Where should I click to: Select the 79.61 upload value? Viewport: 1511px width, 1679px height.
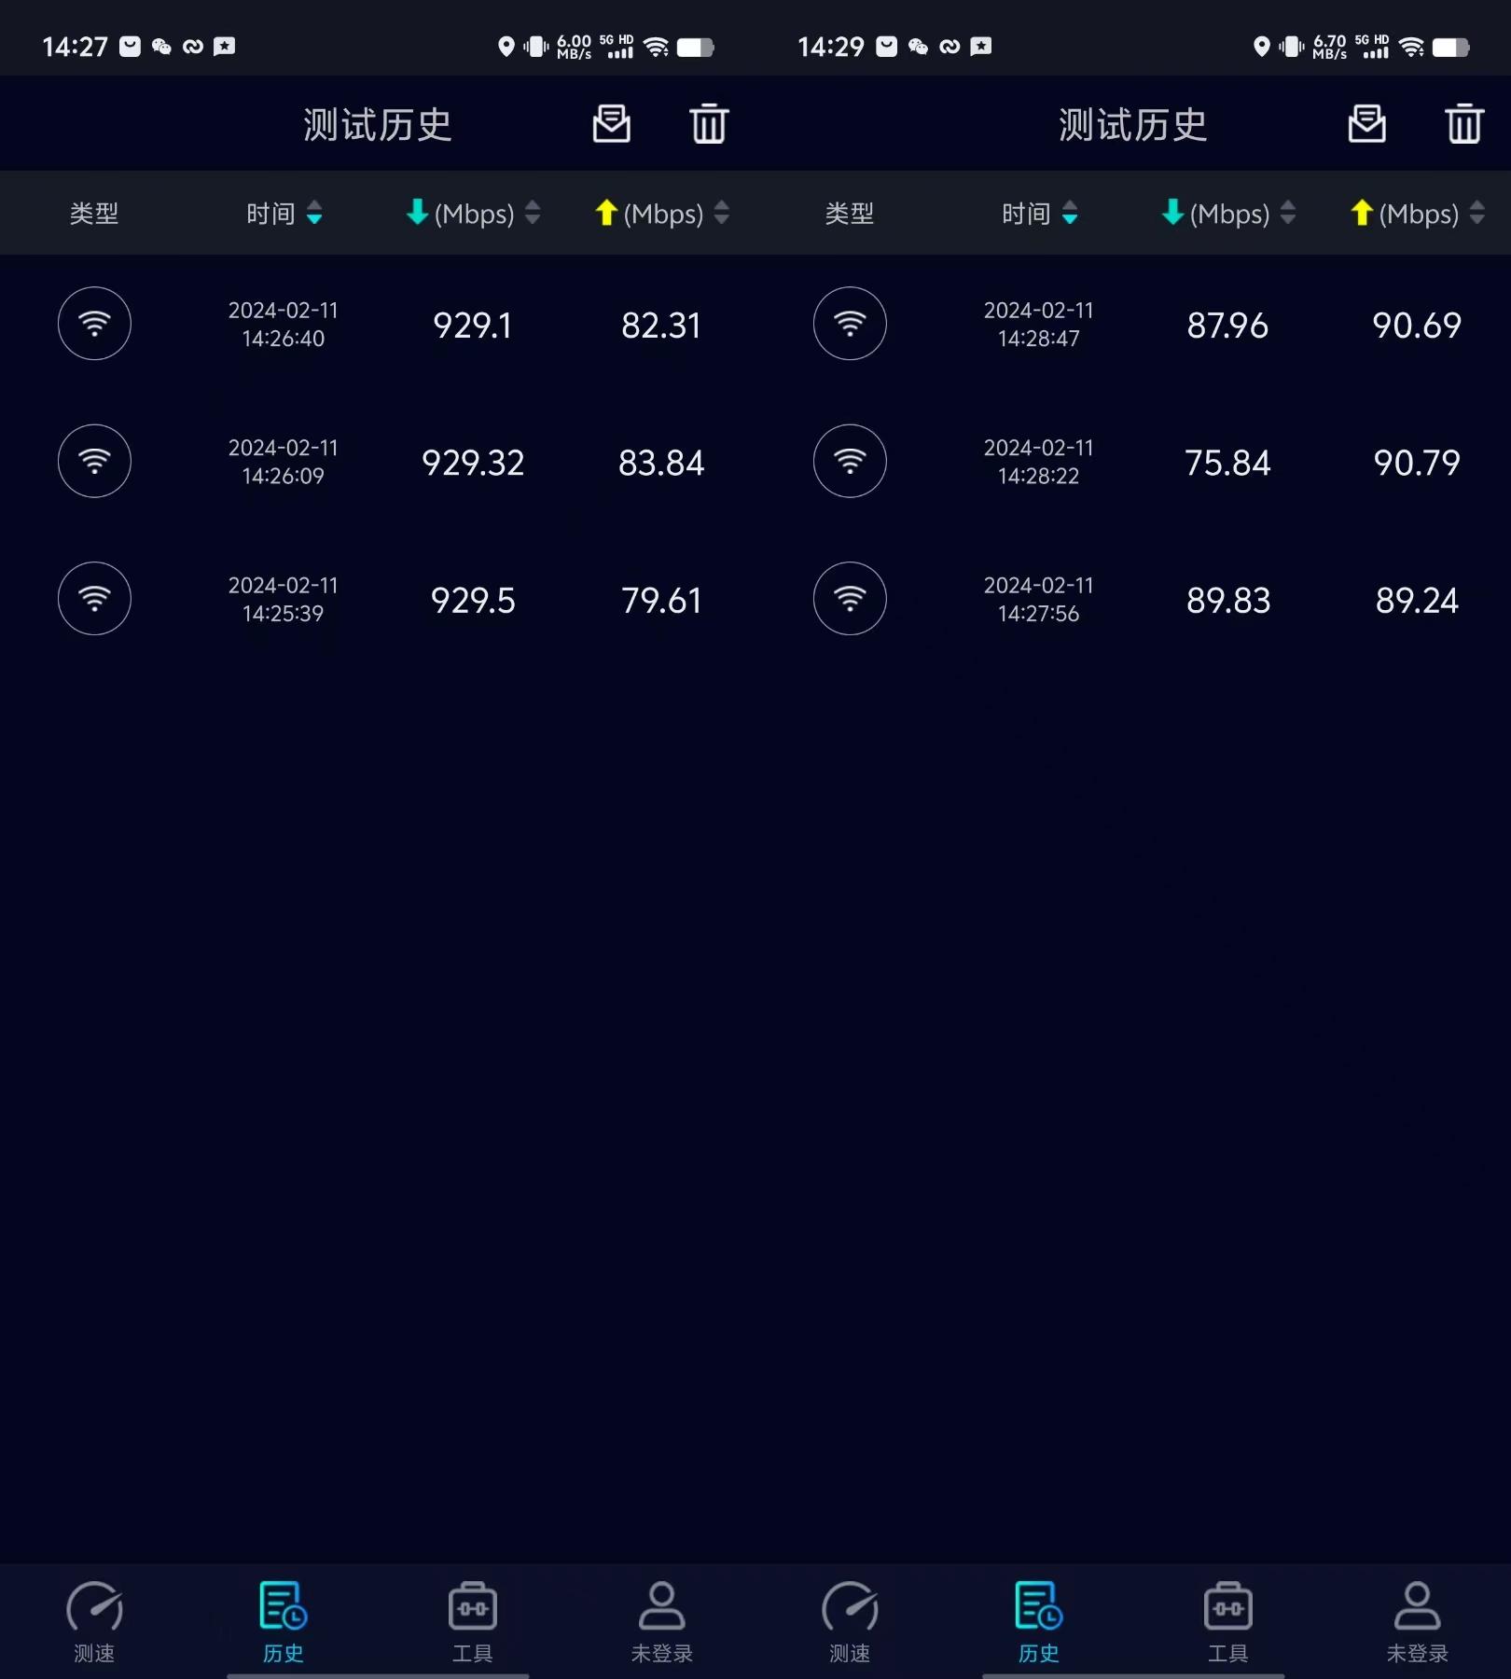pyautogui.click(x=661, y=601)
